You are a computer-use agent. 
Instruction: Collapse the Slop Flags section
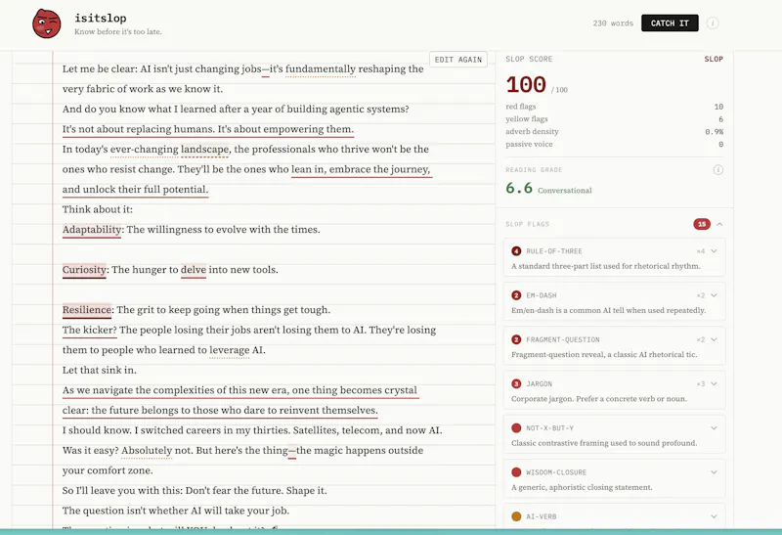pyautogui.click(x=719, y=224)
